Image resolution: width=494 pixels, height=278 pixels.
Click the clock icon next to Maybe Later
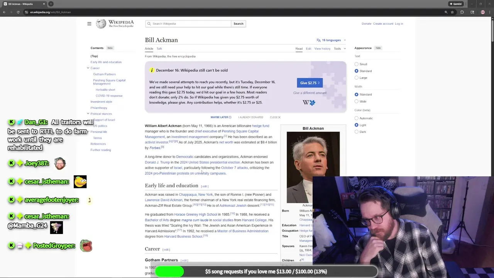230,117
